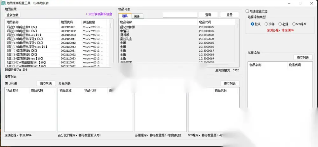Clear the 批量添加 list with 清空列表
The width and height of the screenshot is (318, 147).
303,57
